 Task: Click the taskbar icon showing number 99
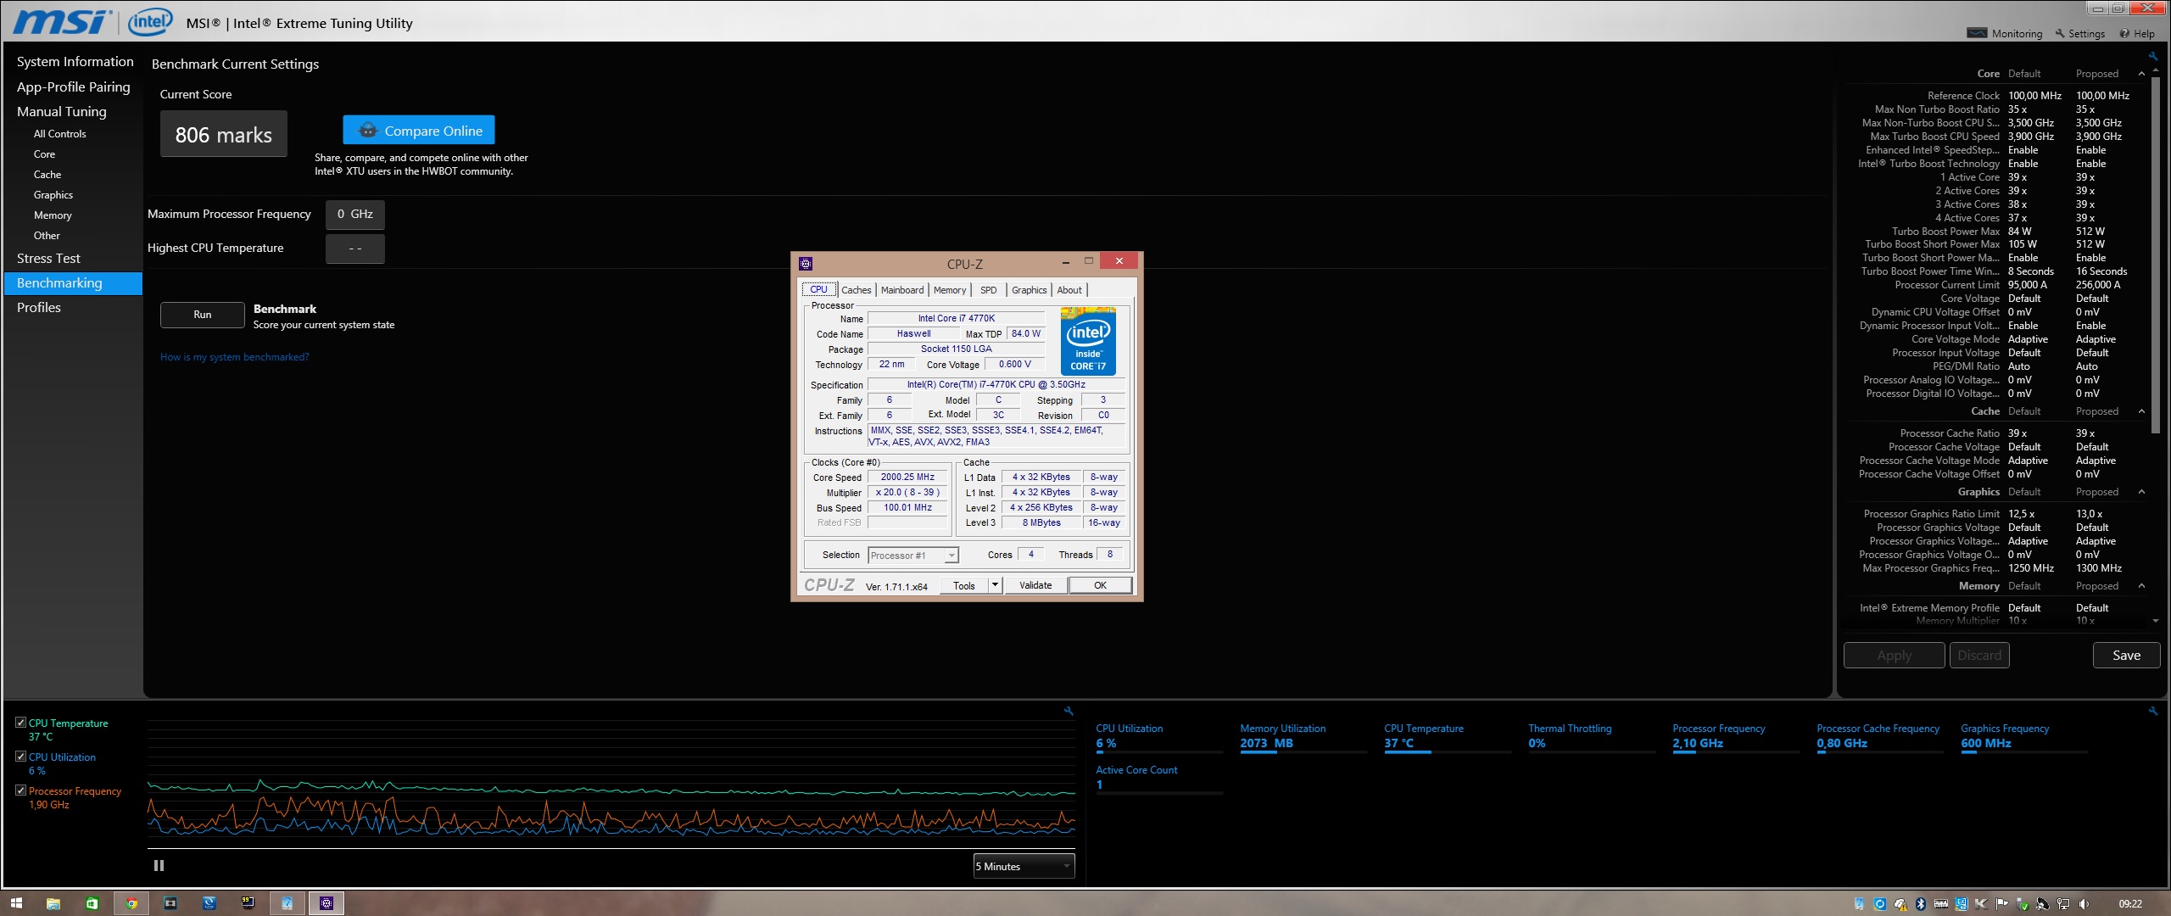pyautogui.click(x=248, y=903)
